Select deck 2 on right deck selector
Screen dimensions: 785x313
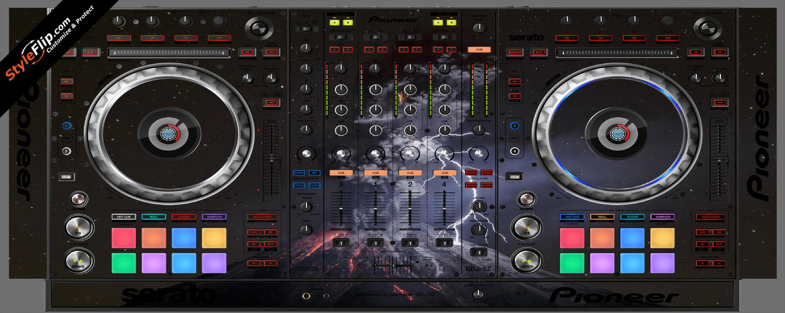tap(514, 126)
